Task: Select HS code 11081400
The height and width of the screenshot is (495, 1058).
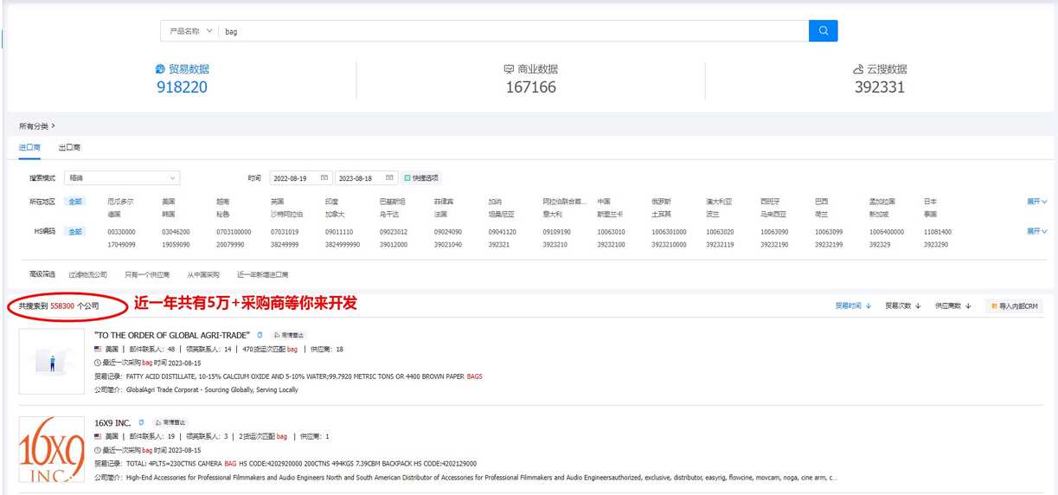Action: click(x=938, y=232)
